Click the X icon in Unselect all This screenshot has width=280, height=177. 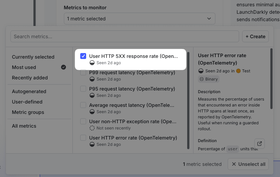pyautogui.click(x=234, y=164)
